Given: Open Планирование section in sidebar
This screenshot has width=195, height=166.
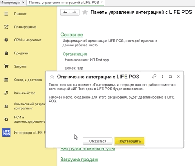Looking at the screenshot, I should [x=25, y=27].
